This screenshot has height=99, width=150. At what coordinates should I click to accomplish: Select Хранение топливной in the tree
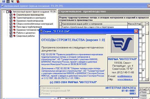[28, 30]
